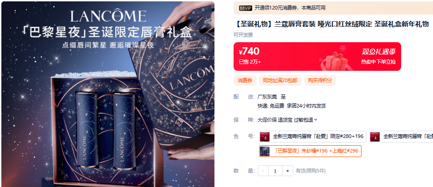Click the 热卖中下单立抢 text
Viewport: 433px width, 187px height.
[378, 62]
